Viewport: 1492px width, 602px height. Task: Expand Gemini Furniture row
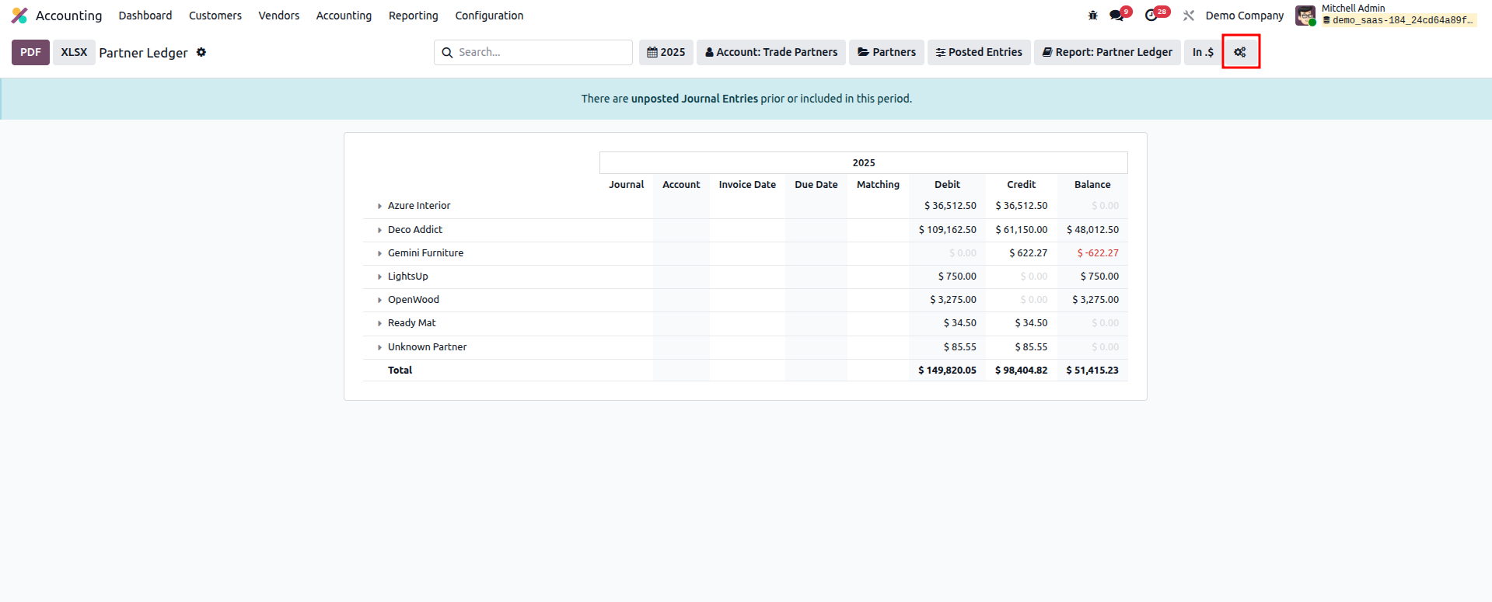[x=379, y=253]
